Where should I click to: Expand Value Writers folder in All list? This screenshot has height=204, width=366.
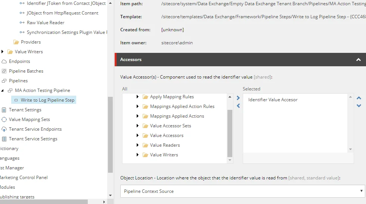click(137, 155)
